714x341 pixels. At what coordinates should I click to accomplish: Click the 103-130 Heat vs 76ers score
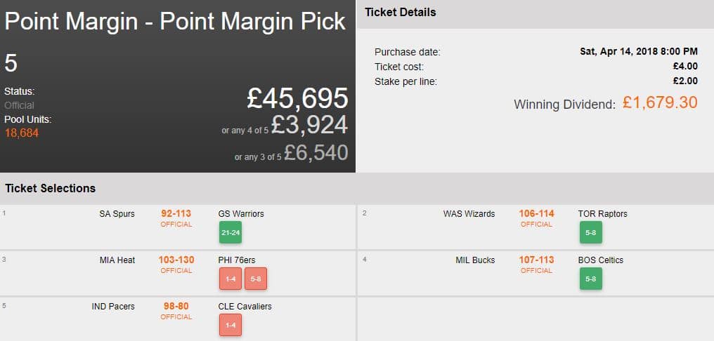click(176, 260)
